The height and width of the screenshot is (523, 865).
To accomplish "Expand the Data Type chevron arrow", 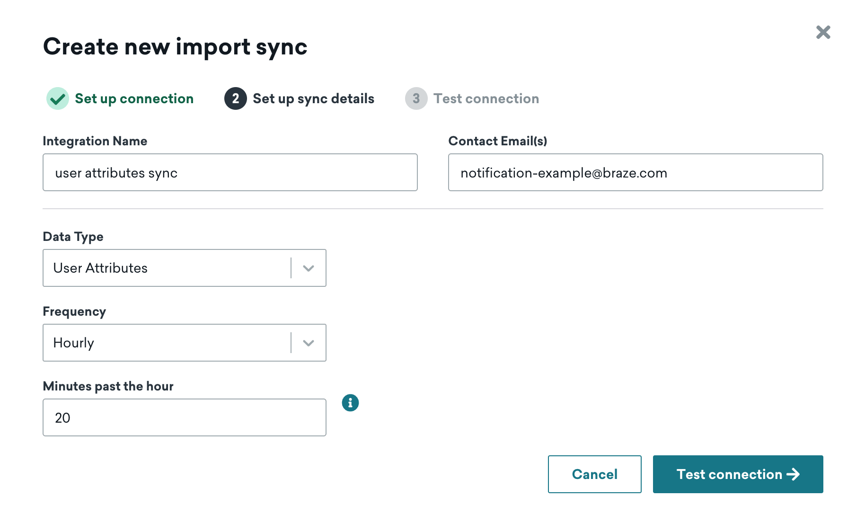I will (x=309, y=268).
